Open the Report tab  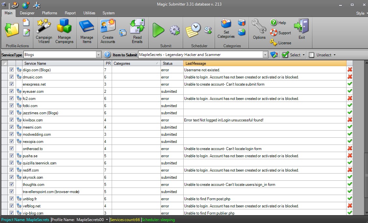coord(70,13)
